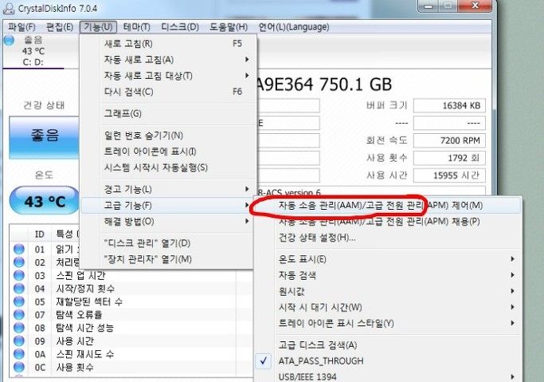Toggle AAM/APM 채용(P) submenu item
Screen dimensions: 544x382
[388, 221]
